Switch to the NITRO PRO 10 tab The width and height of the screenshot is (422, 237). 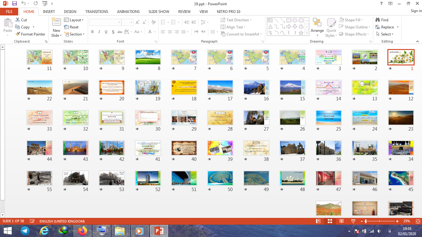tap(229, 11)
